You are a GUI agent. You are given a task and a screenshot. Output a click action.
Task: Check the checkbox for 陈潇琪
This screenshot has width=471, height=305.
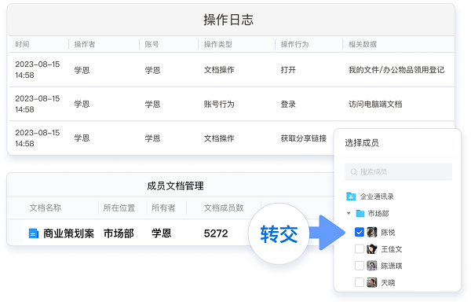pyautogui.click(x=360, y=266)
